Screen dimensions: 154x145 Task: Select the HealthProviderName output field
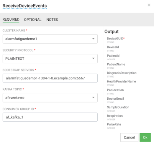pos(121,81)
